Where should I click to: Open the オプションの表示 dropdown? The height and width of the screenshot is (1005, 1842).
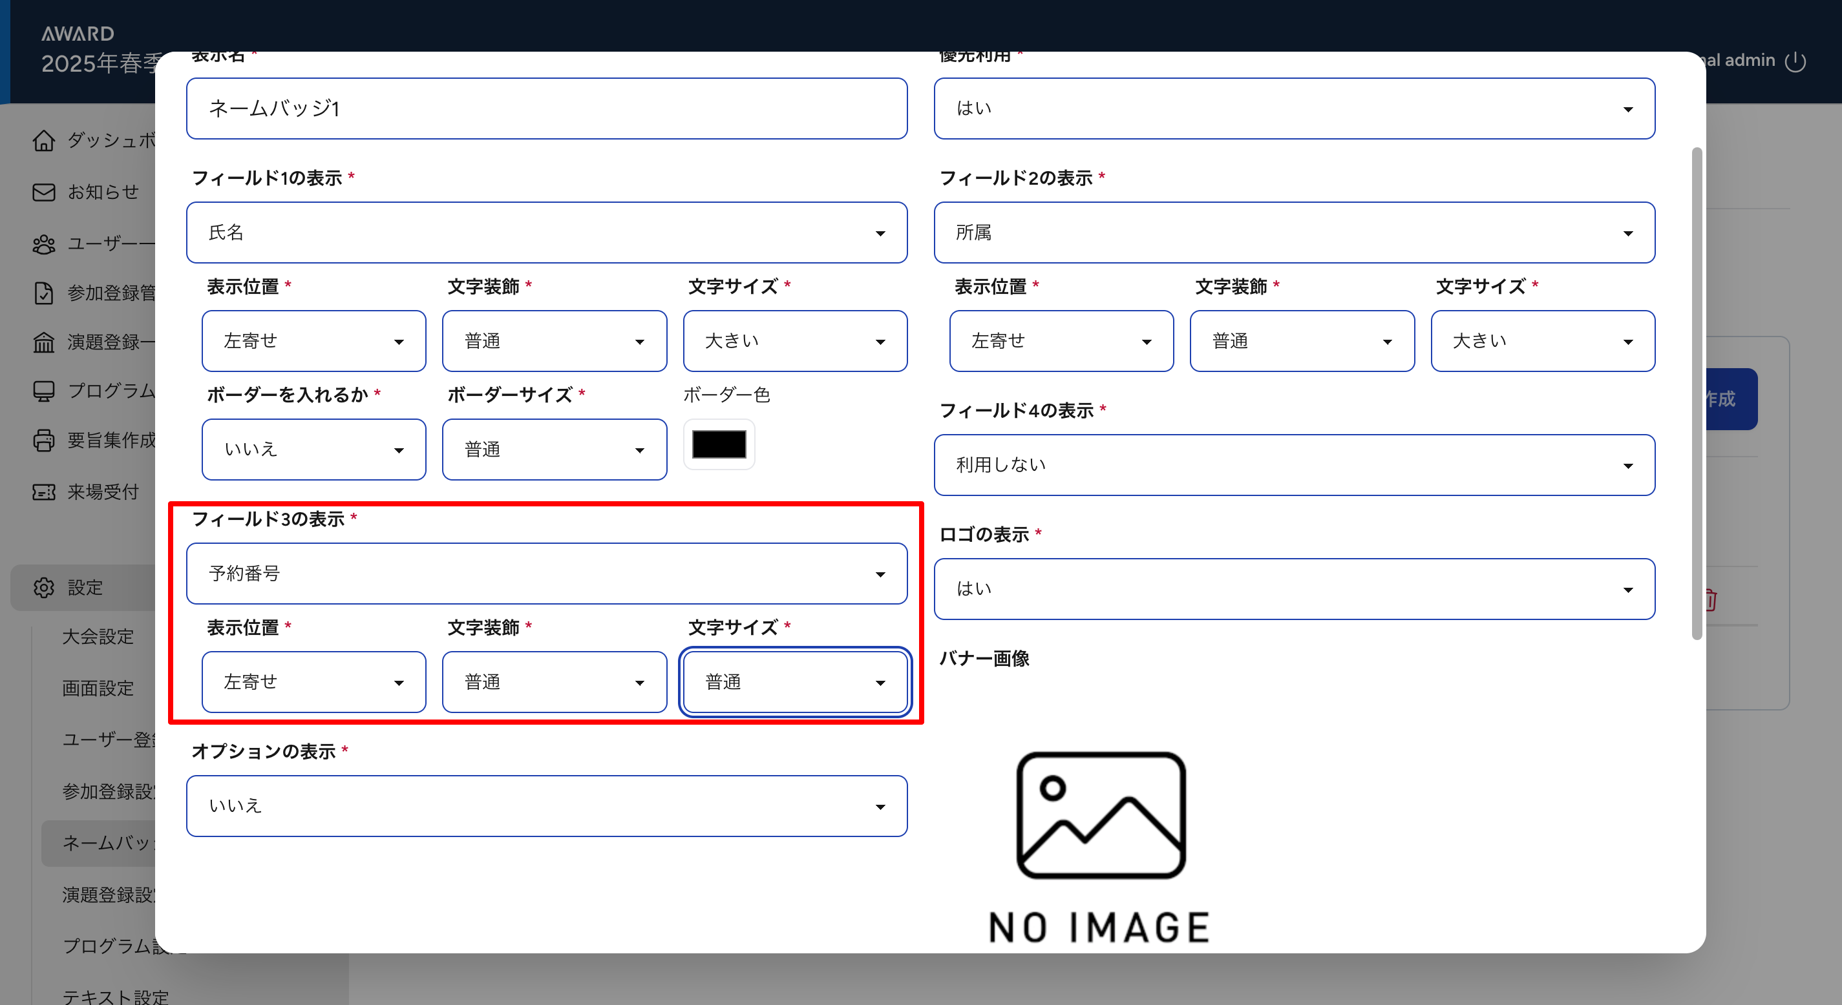[546, 806]
